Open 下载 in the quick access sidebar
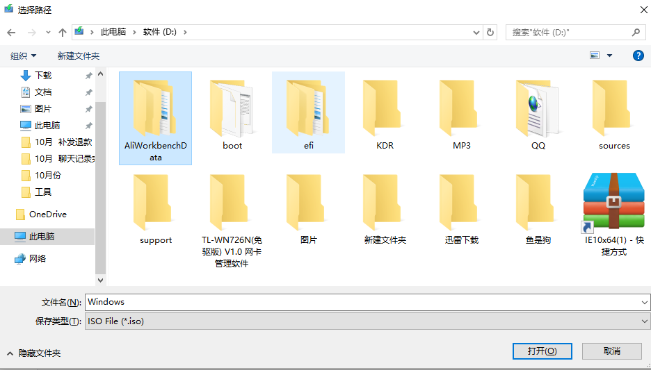This screenshot has height=370, width=651. click(x=43, y=76)
